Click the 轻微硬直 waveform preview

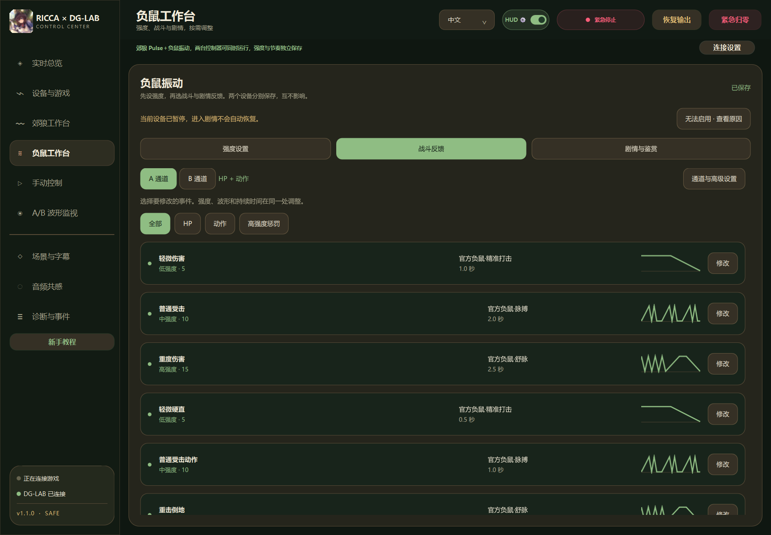click(670, 414)
